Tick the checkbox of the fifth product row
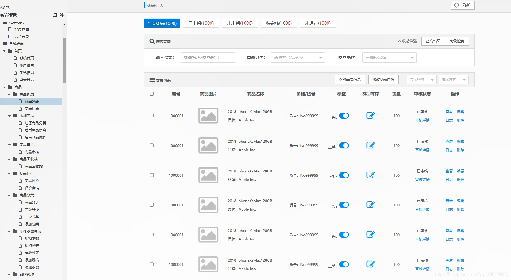This screenshot has height=280, width=511. click(x=152, y=235)
